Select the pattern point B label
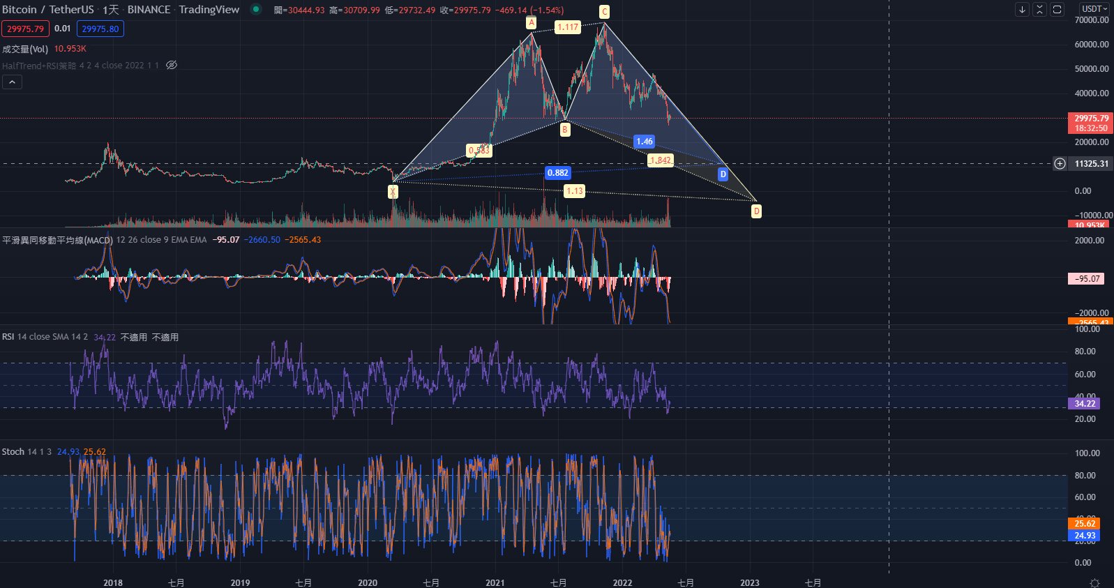The width and height of the screenshot is (1114, 588). (565, 129)
